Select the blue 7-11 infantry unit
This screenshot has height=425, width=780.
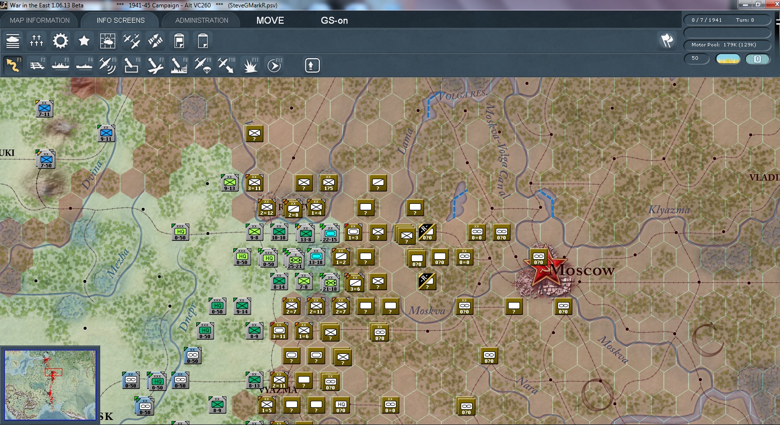click(x=44, y=109)
